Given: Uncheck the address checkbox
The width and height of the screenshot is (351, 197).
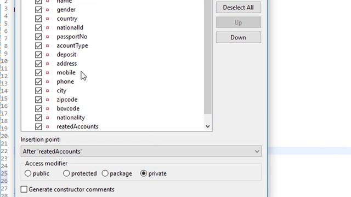Looking at the screenshot, I should (x=38, y=63).
